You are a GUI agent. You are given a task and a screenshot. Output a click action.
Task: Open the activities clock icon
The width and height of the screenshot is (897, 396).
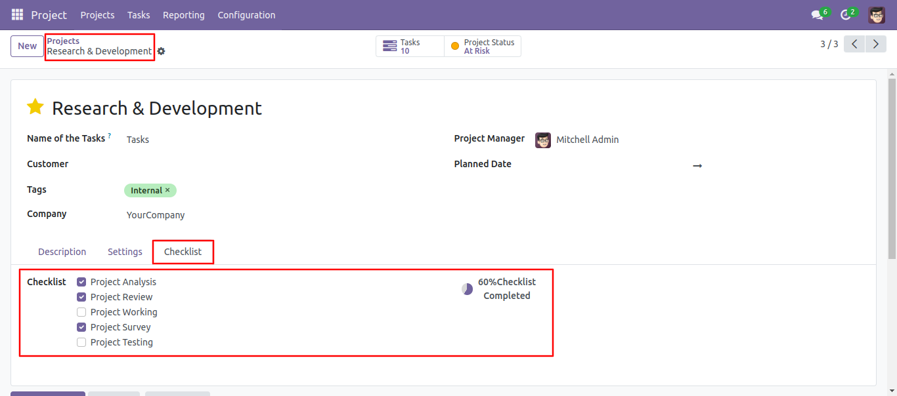[846, 14]
